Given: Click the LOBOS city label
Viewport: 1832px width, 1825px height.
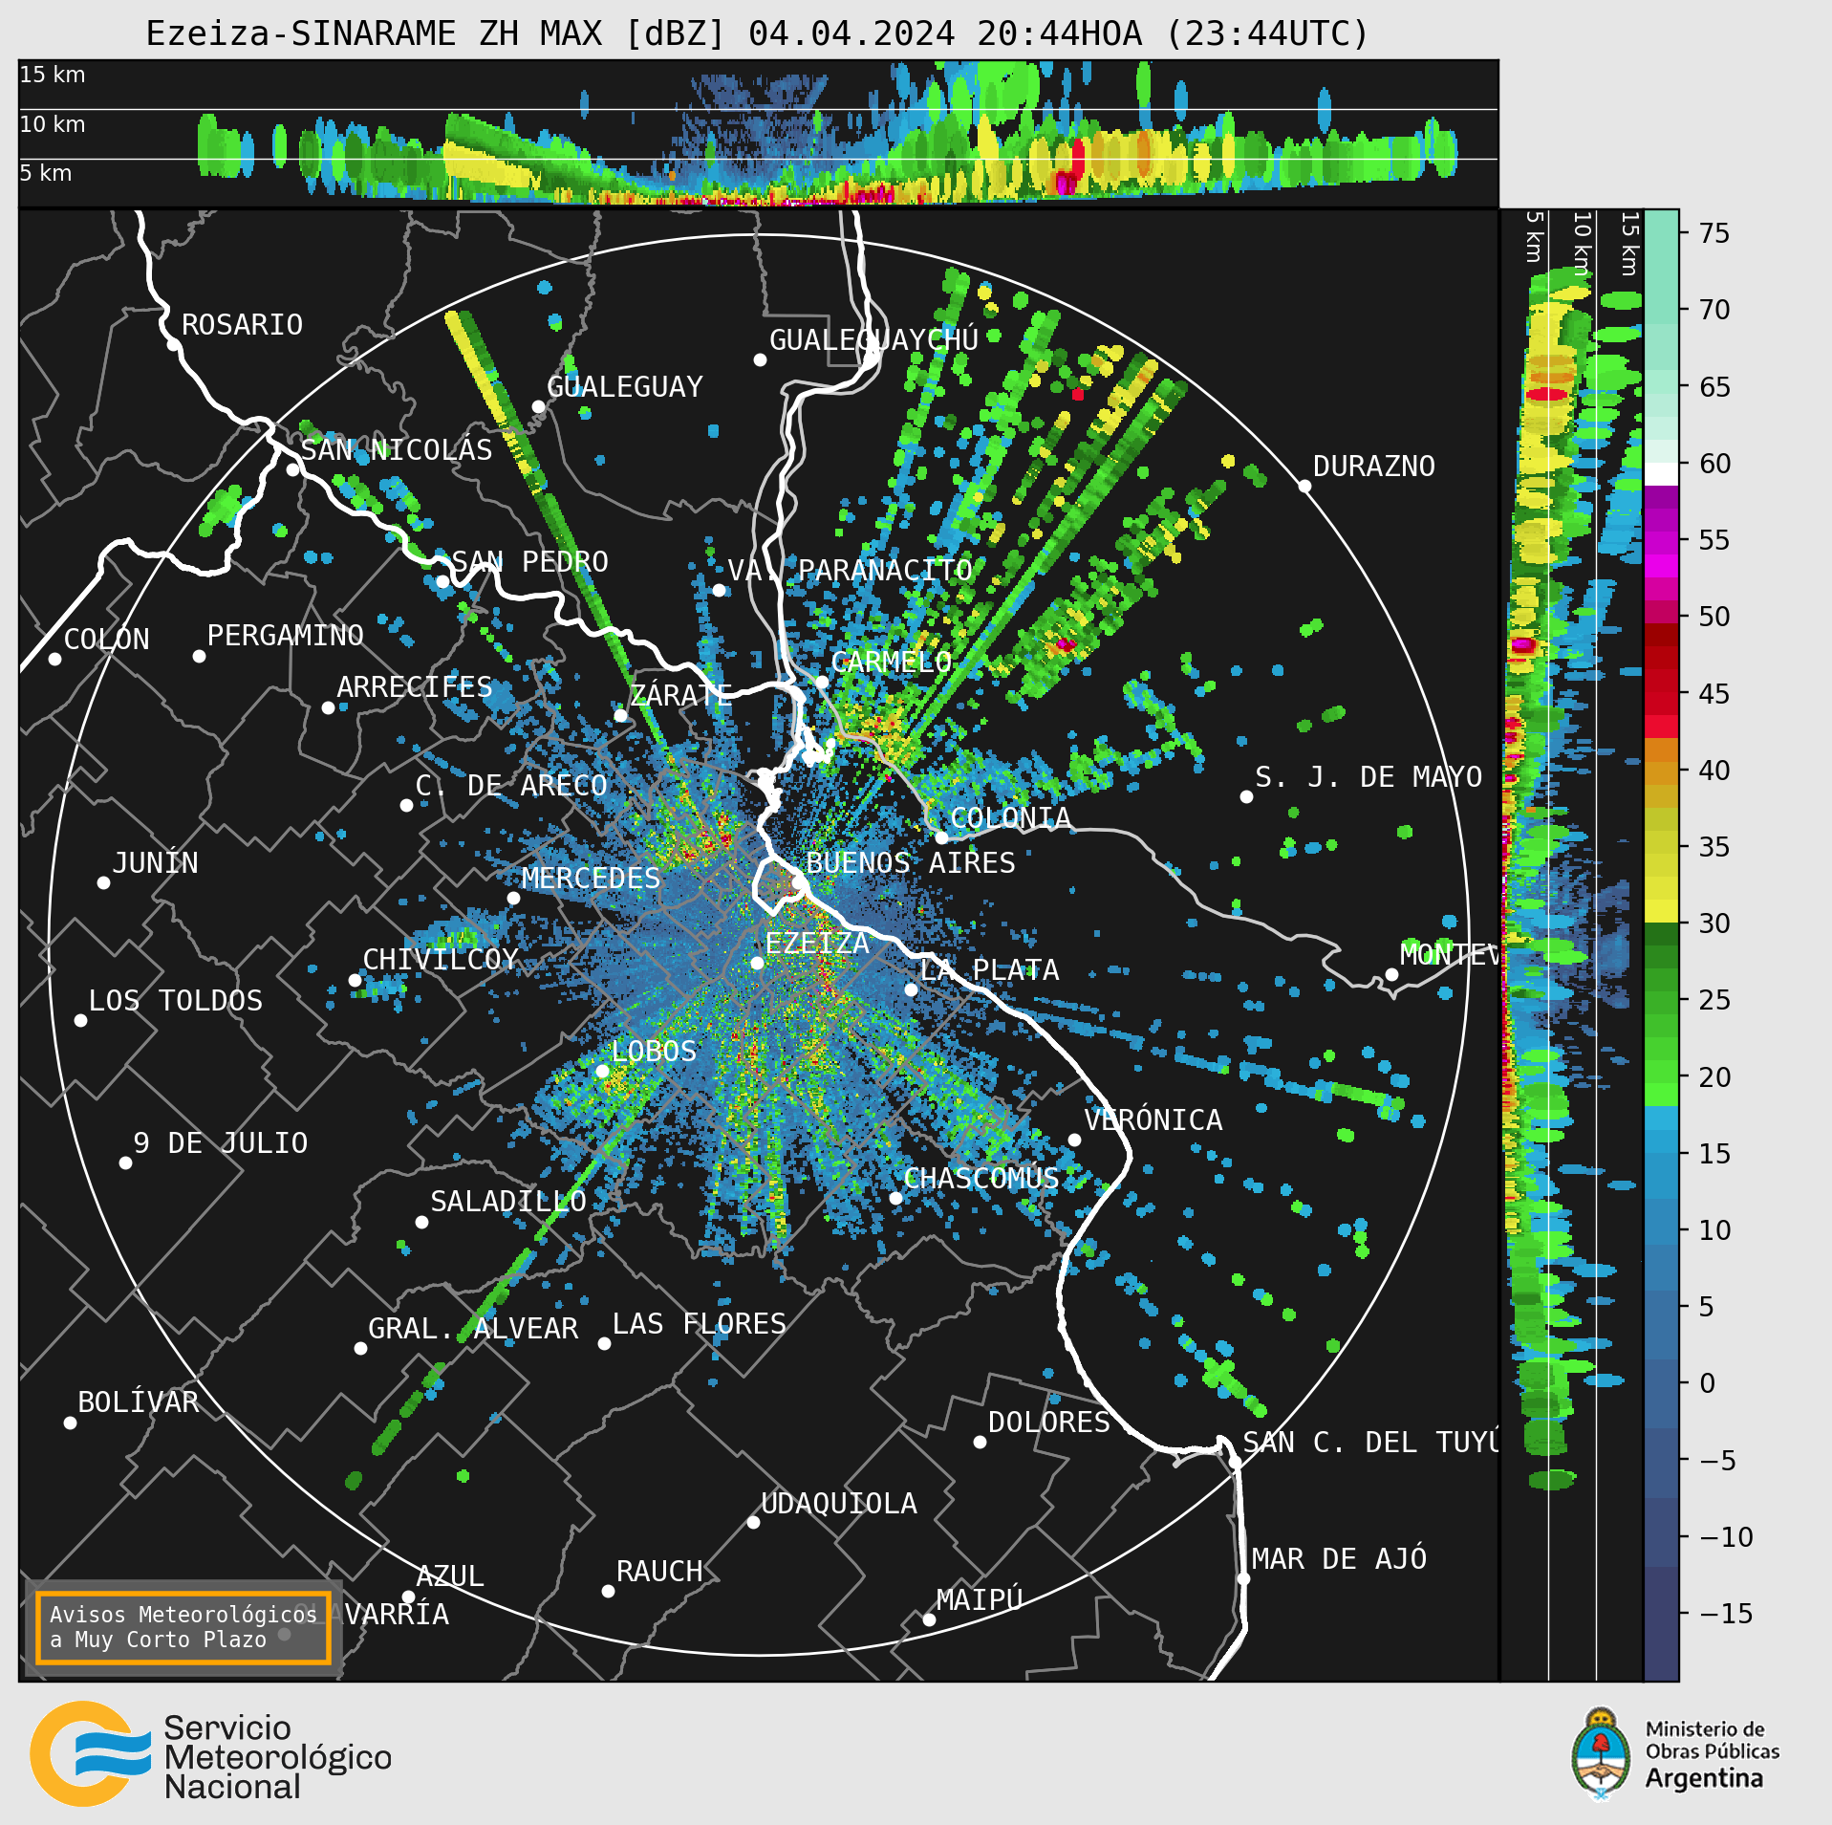Looking at the screenshot, I should [654, 1052].
